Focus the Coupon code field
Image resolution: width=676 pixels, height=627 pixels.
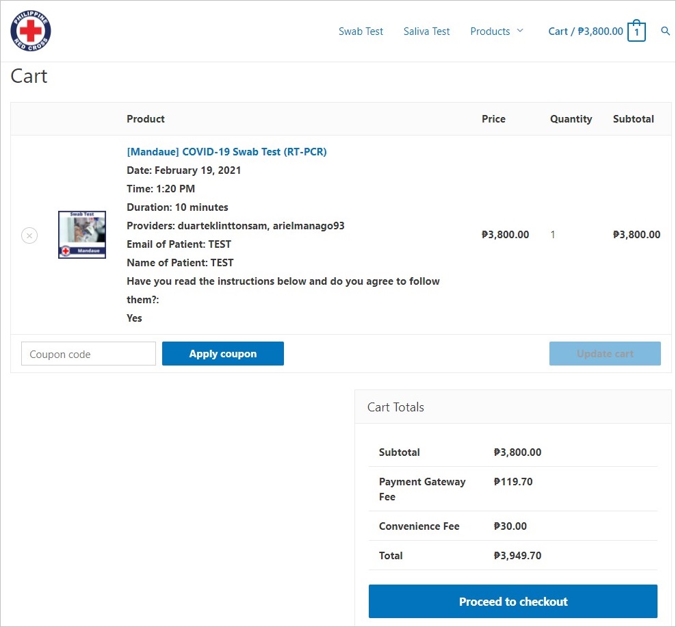tap(88, 354)
